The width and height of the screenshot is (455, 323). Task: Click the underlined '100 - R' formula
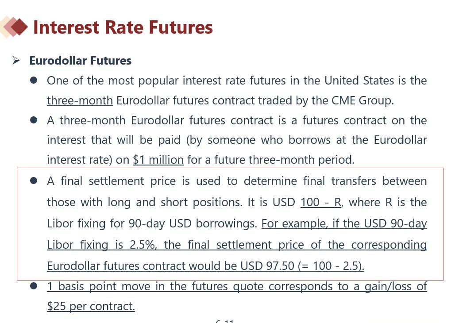[321, 202]
